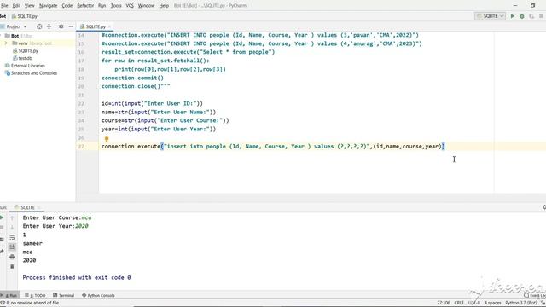Toggle scroll to end in Run console
This screenshot has height=307, width=546.
point(12,246)
